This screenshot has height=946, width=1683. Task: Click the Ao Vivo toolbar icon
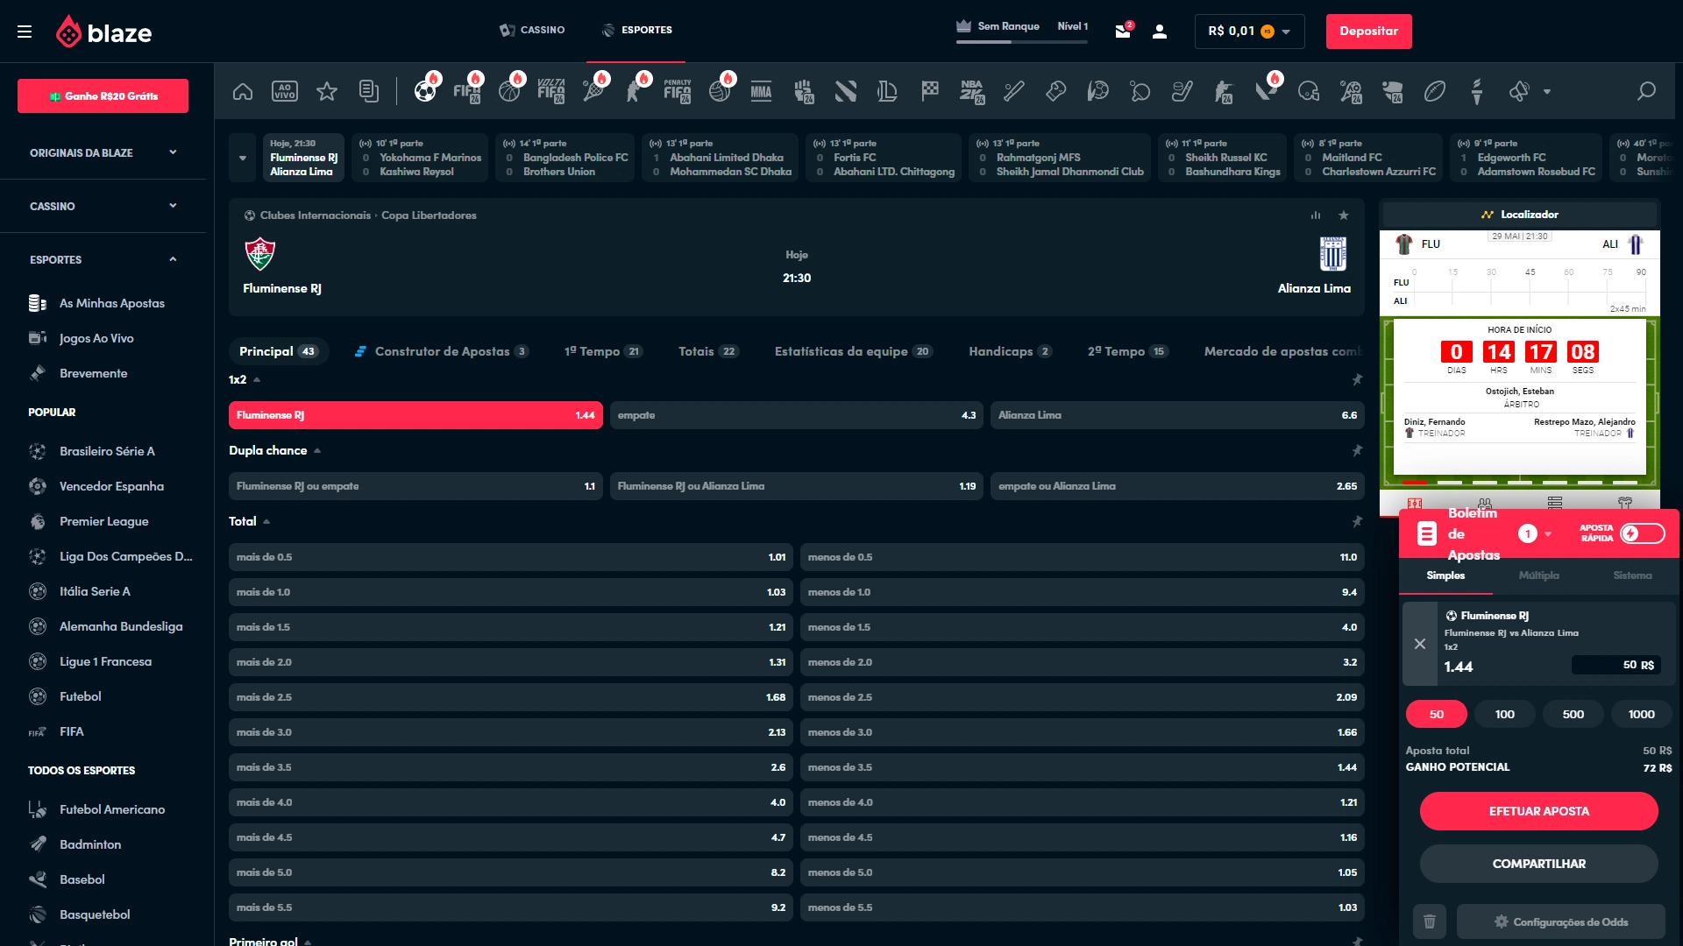[284, 90]
